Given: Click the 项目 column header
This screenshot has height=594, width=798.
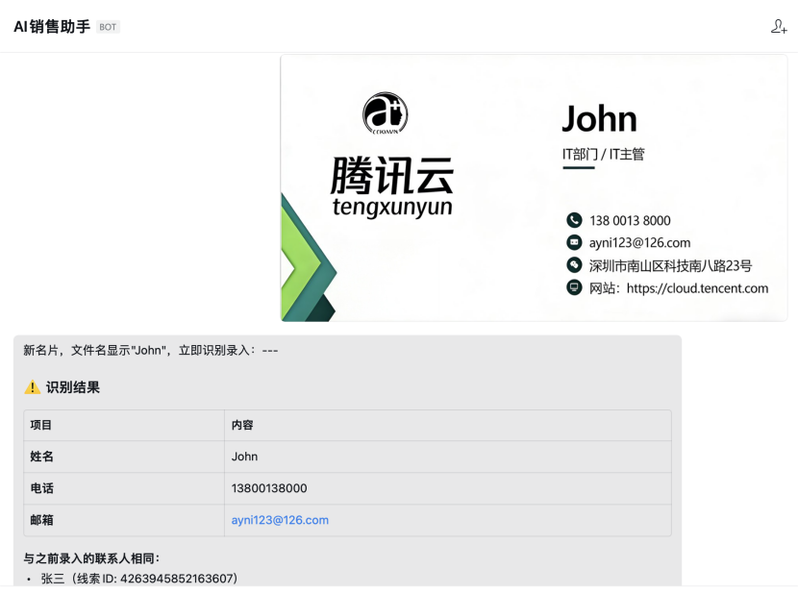Looking at the screenshot, I should coord(41,425).
